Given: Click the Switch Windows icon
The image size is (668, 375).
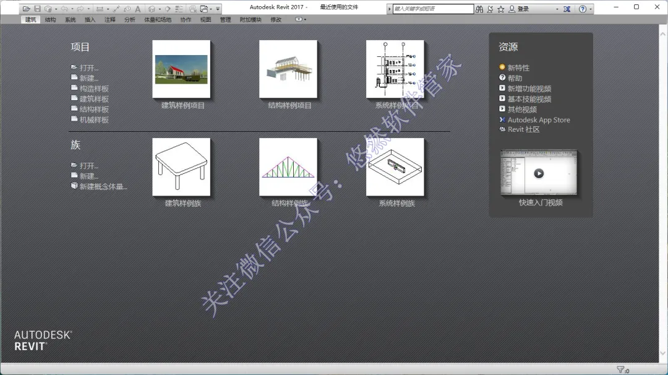Looking at the screenshot, I should point(204,9).
